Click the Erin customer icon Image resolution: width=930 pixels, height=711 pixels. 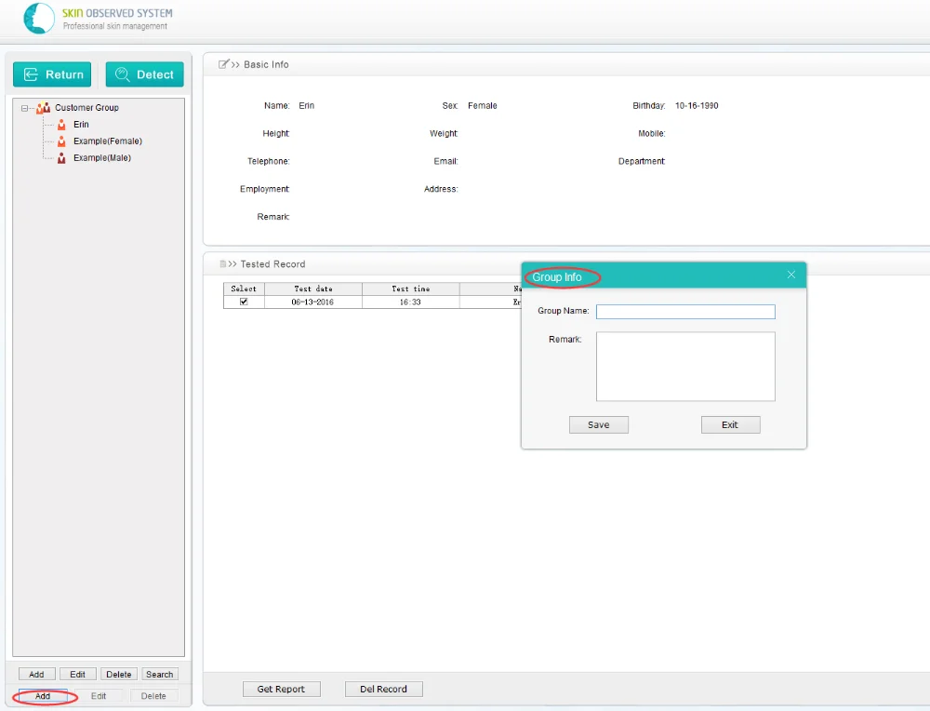coord(61,125)
